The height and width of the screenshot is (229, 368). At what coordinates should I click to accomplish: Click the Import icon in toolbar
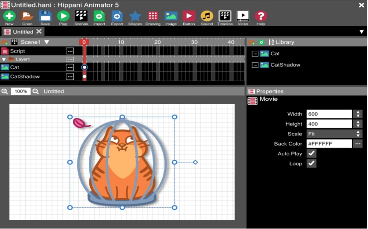point(99,16)
